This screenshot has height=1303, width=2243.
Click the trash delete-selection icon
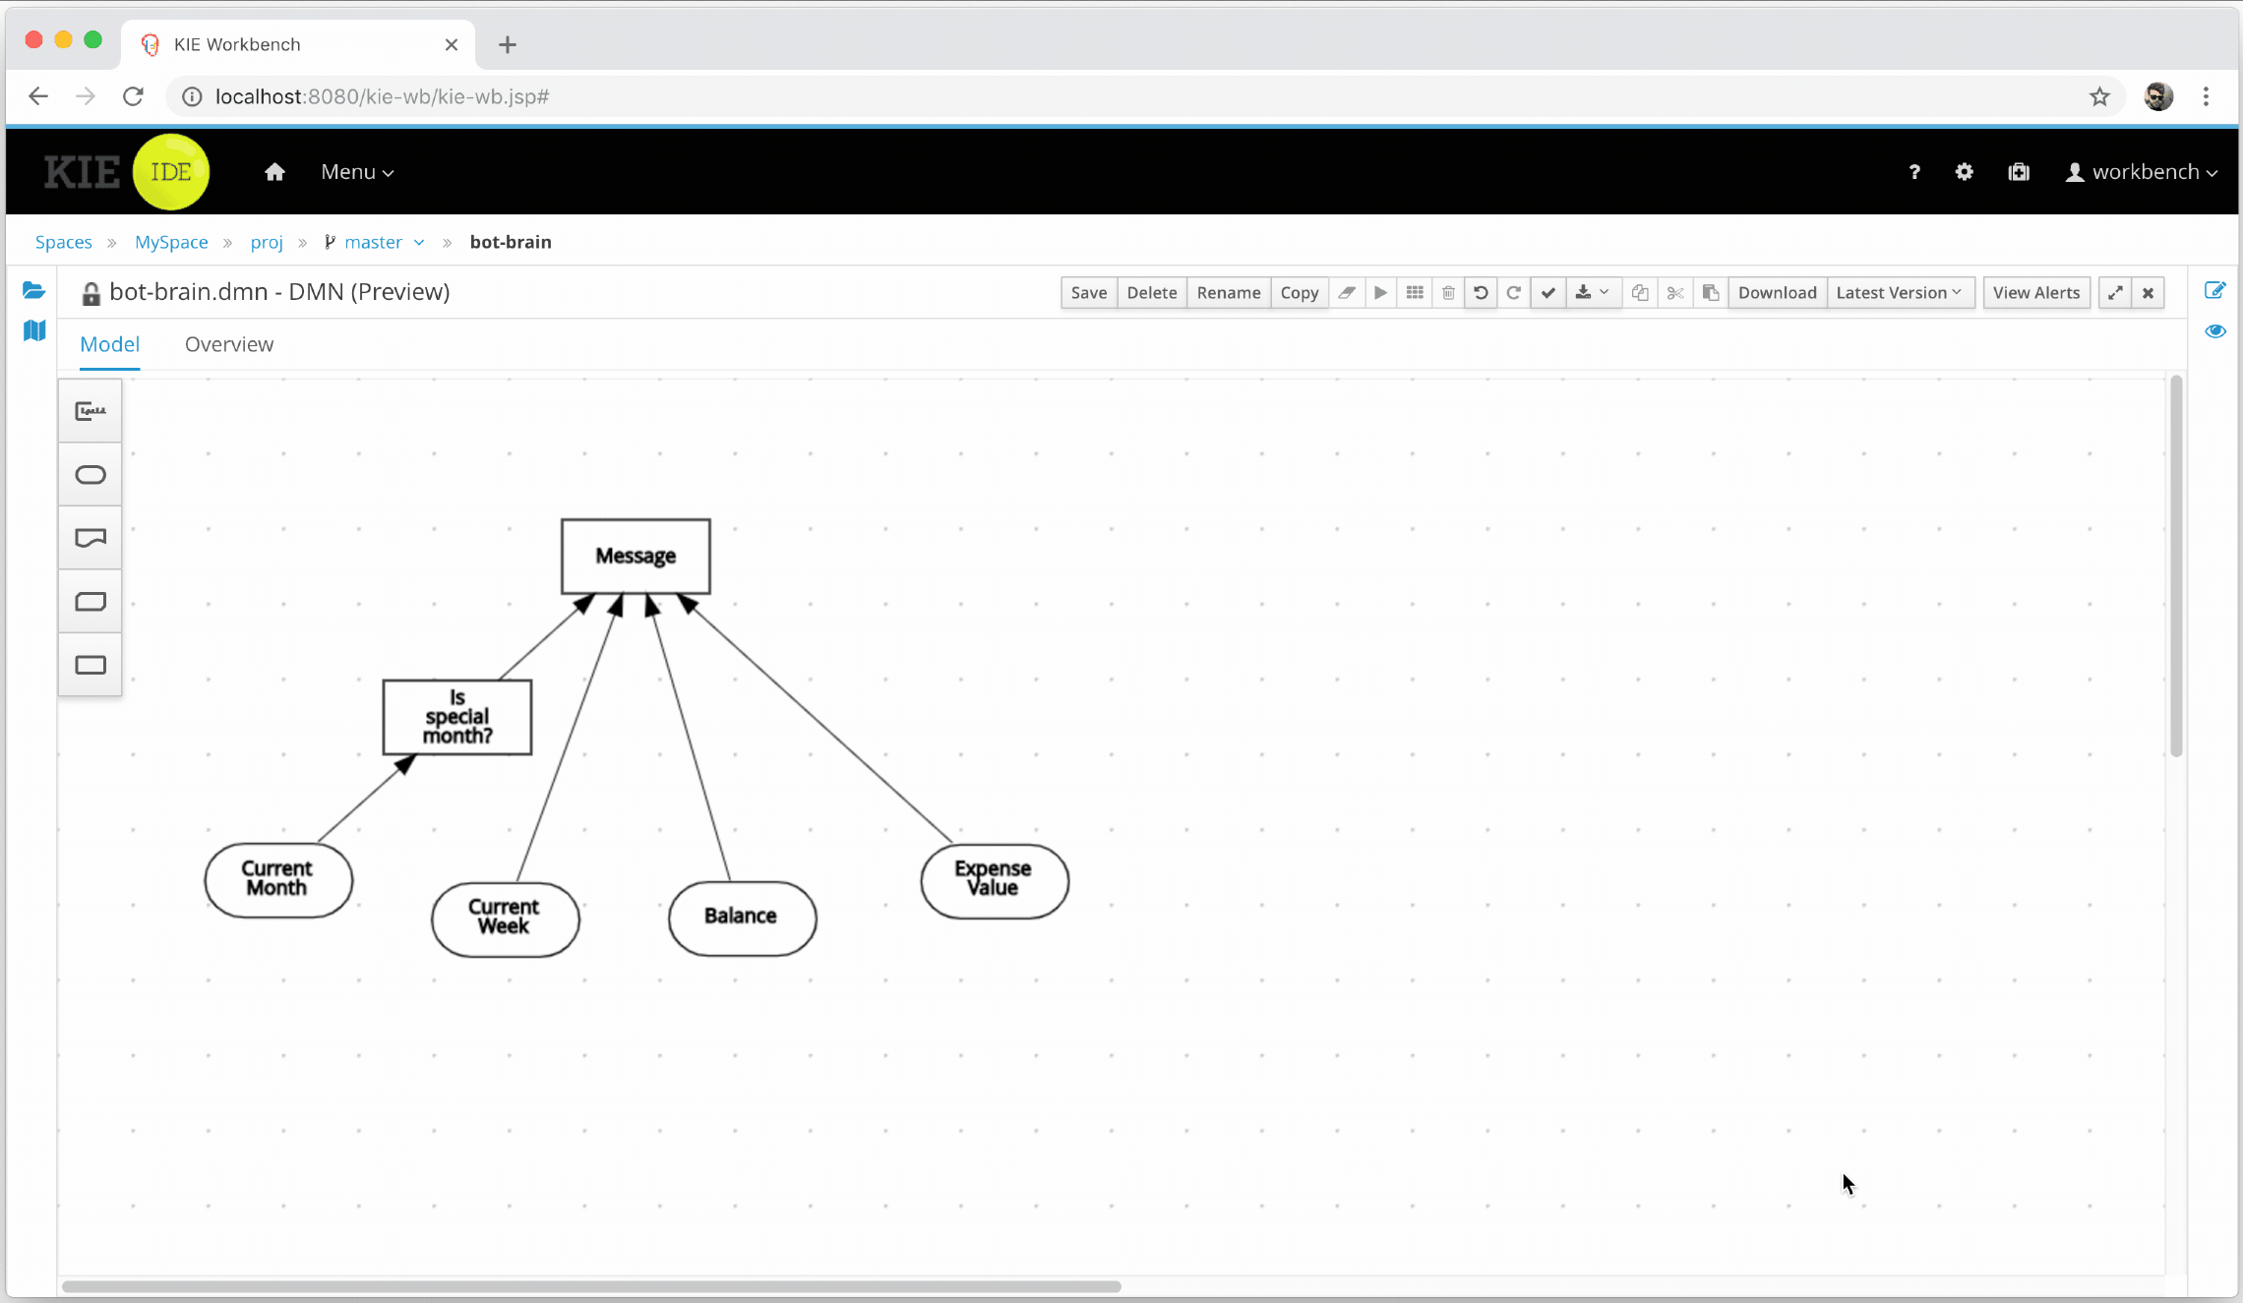click(x=1448, y=293)
